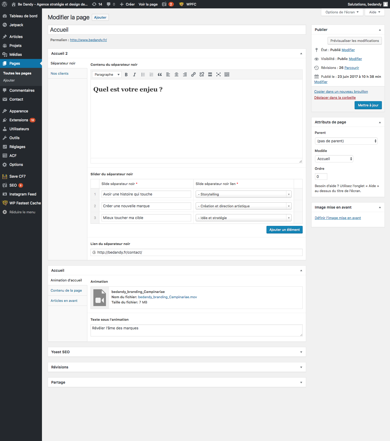Image resolution: width=390 pixels, height=441 pixels.
Task: Switch to the Nos clients tab
Action: (60, 74)
